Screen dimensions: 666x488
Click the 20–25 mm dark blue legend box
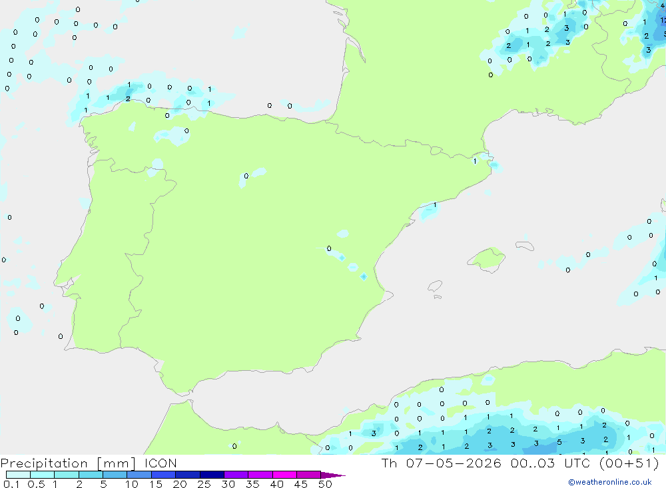point(188,475)
